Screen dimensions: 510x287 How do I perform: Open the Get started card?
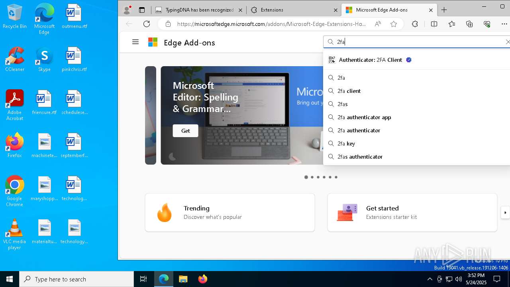[x=412, y=212]
